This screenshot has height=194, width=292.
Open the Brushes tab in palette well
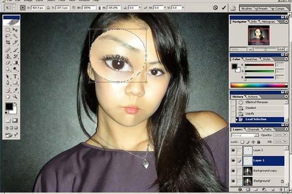click(246, 9)
